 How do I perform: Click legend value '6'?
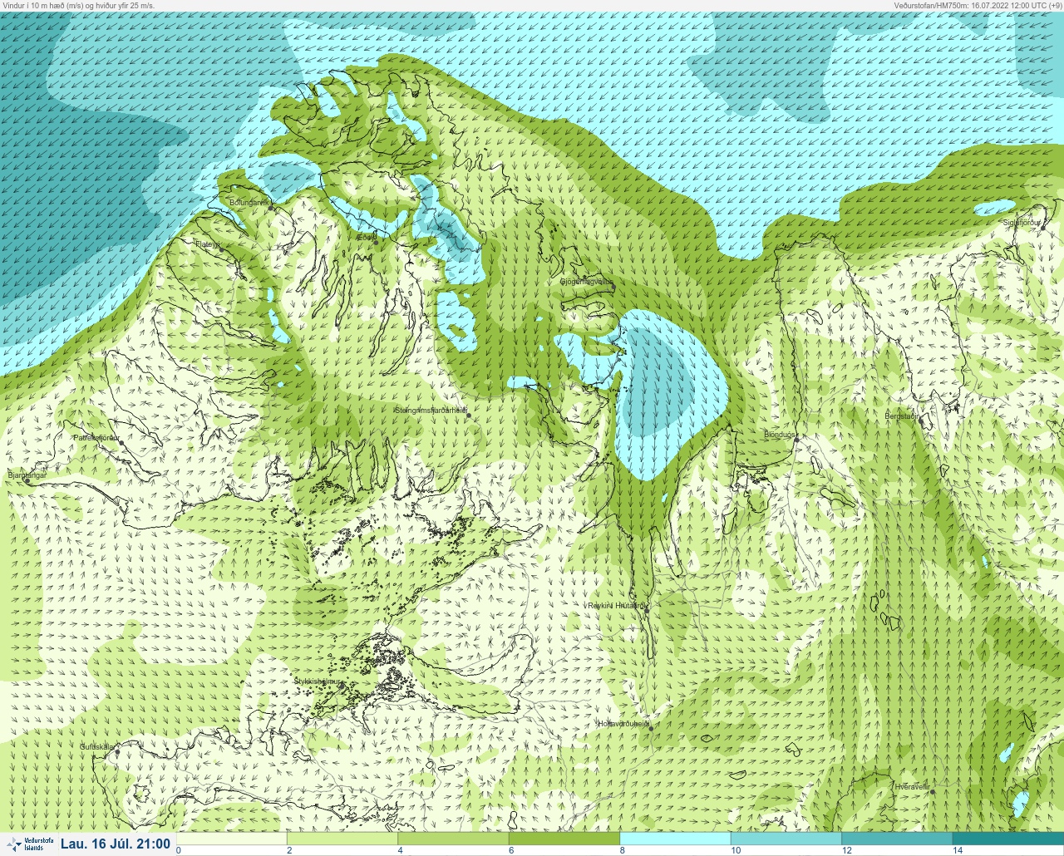pos(511,850)
